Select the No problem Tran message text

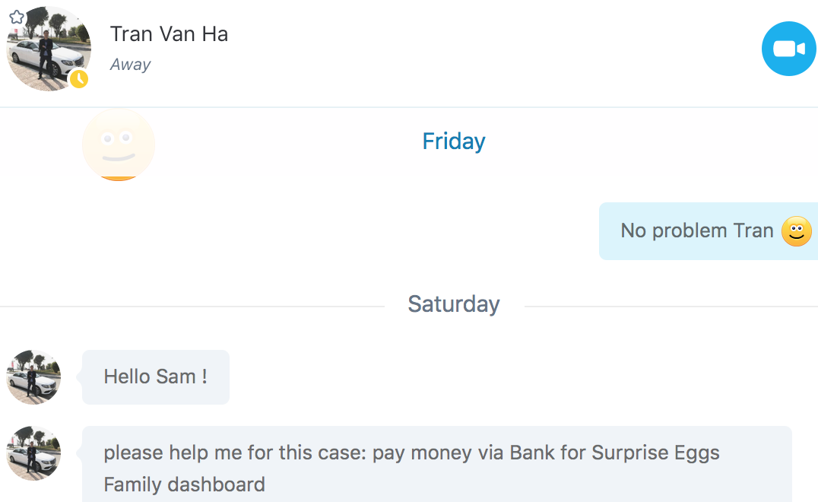click(x=697, y=230)
